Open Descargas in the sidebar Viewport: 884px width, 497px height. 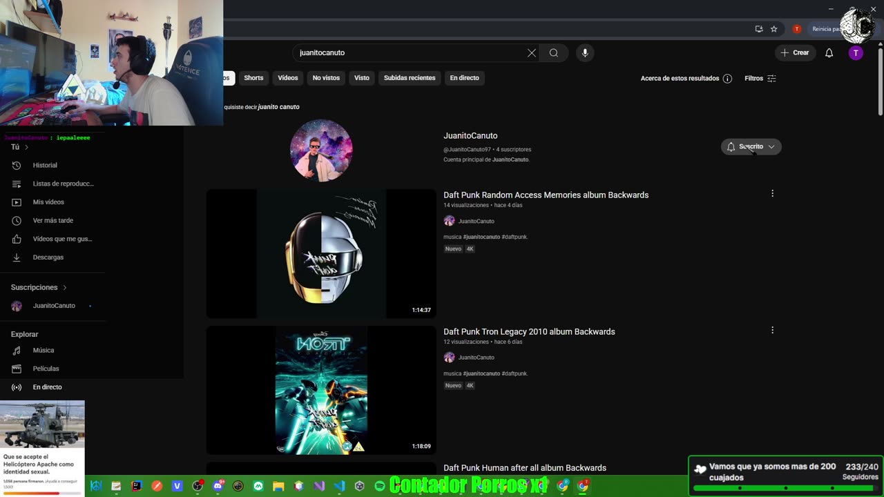[52, 257]
